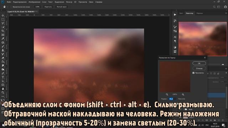Zoom out the Gaussian Blur preview

tap(167, 95)
